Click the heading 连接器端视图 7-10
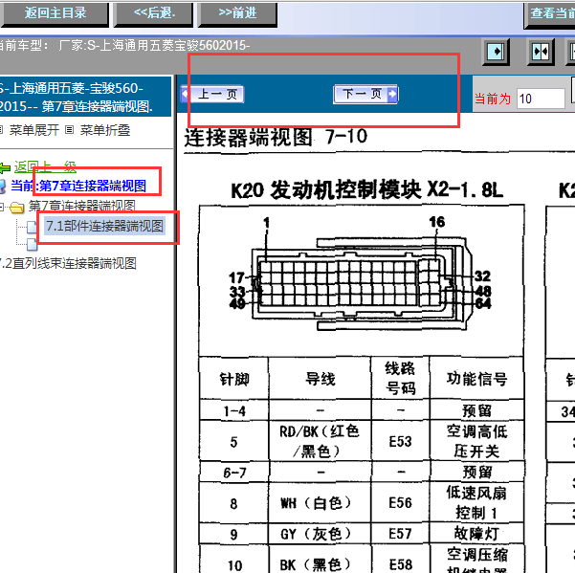Screen dimensions: 575x573 pos(276,137)
